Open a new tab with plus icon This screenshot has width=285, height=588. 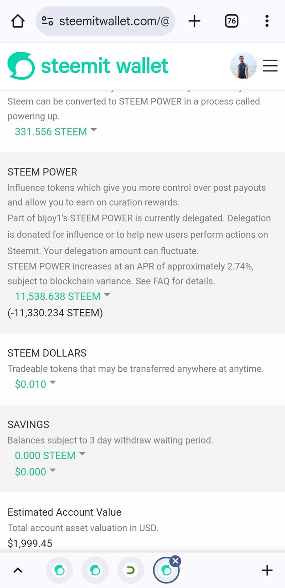195,21
